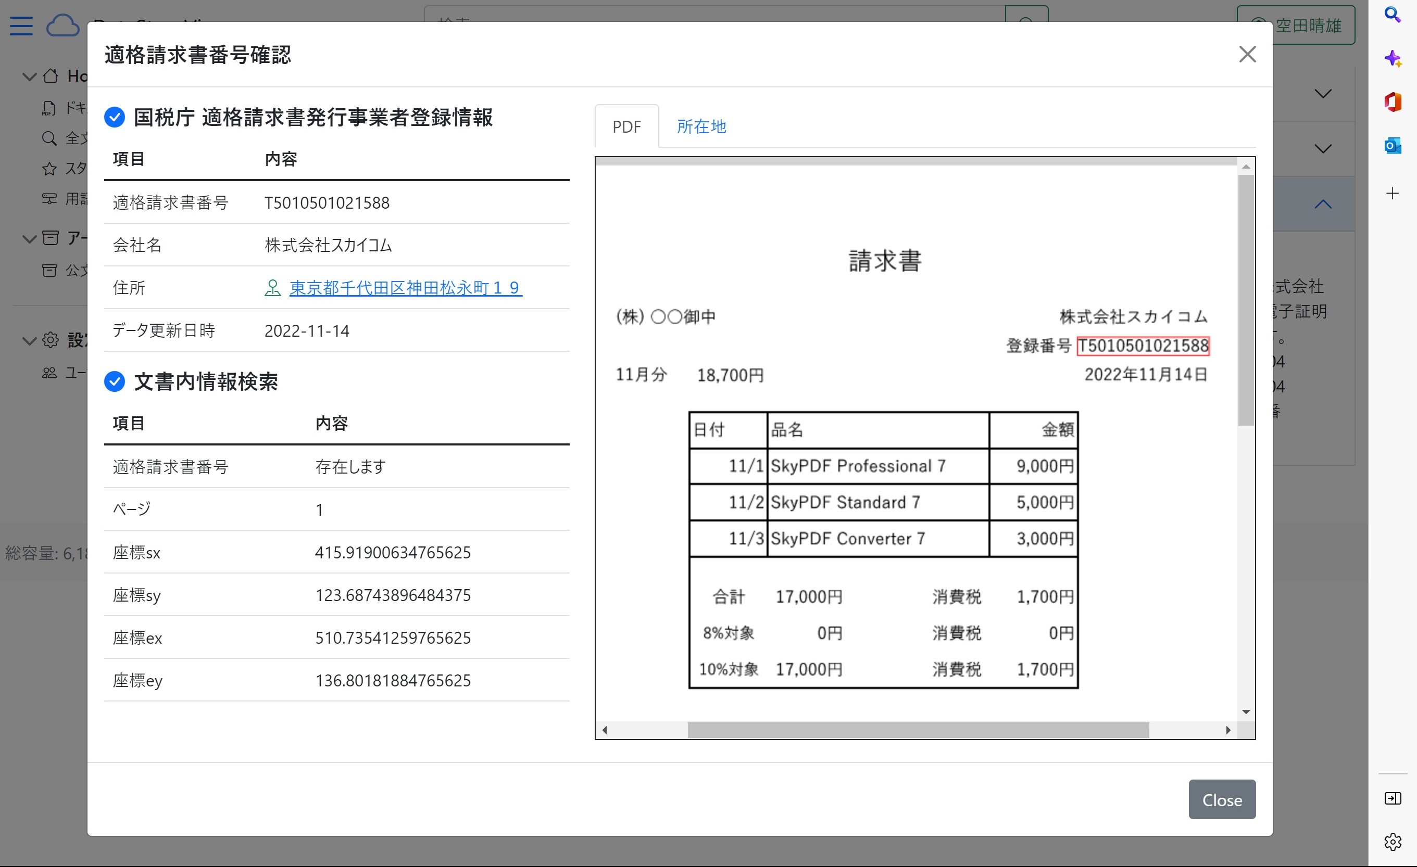Viewport: 1417px width, 867px height.
Task: Collapse the Home tree section chevron
Action: (29, 76)
